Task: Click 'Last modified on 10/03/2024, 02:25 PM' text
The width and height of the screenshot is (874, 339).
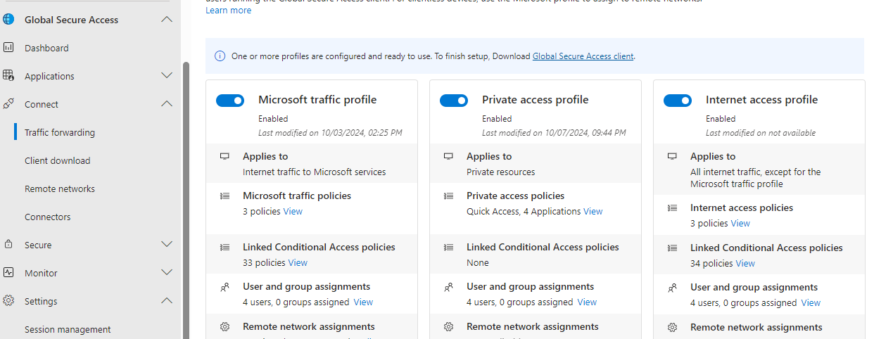Action: pos(330,133)
